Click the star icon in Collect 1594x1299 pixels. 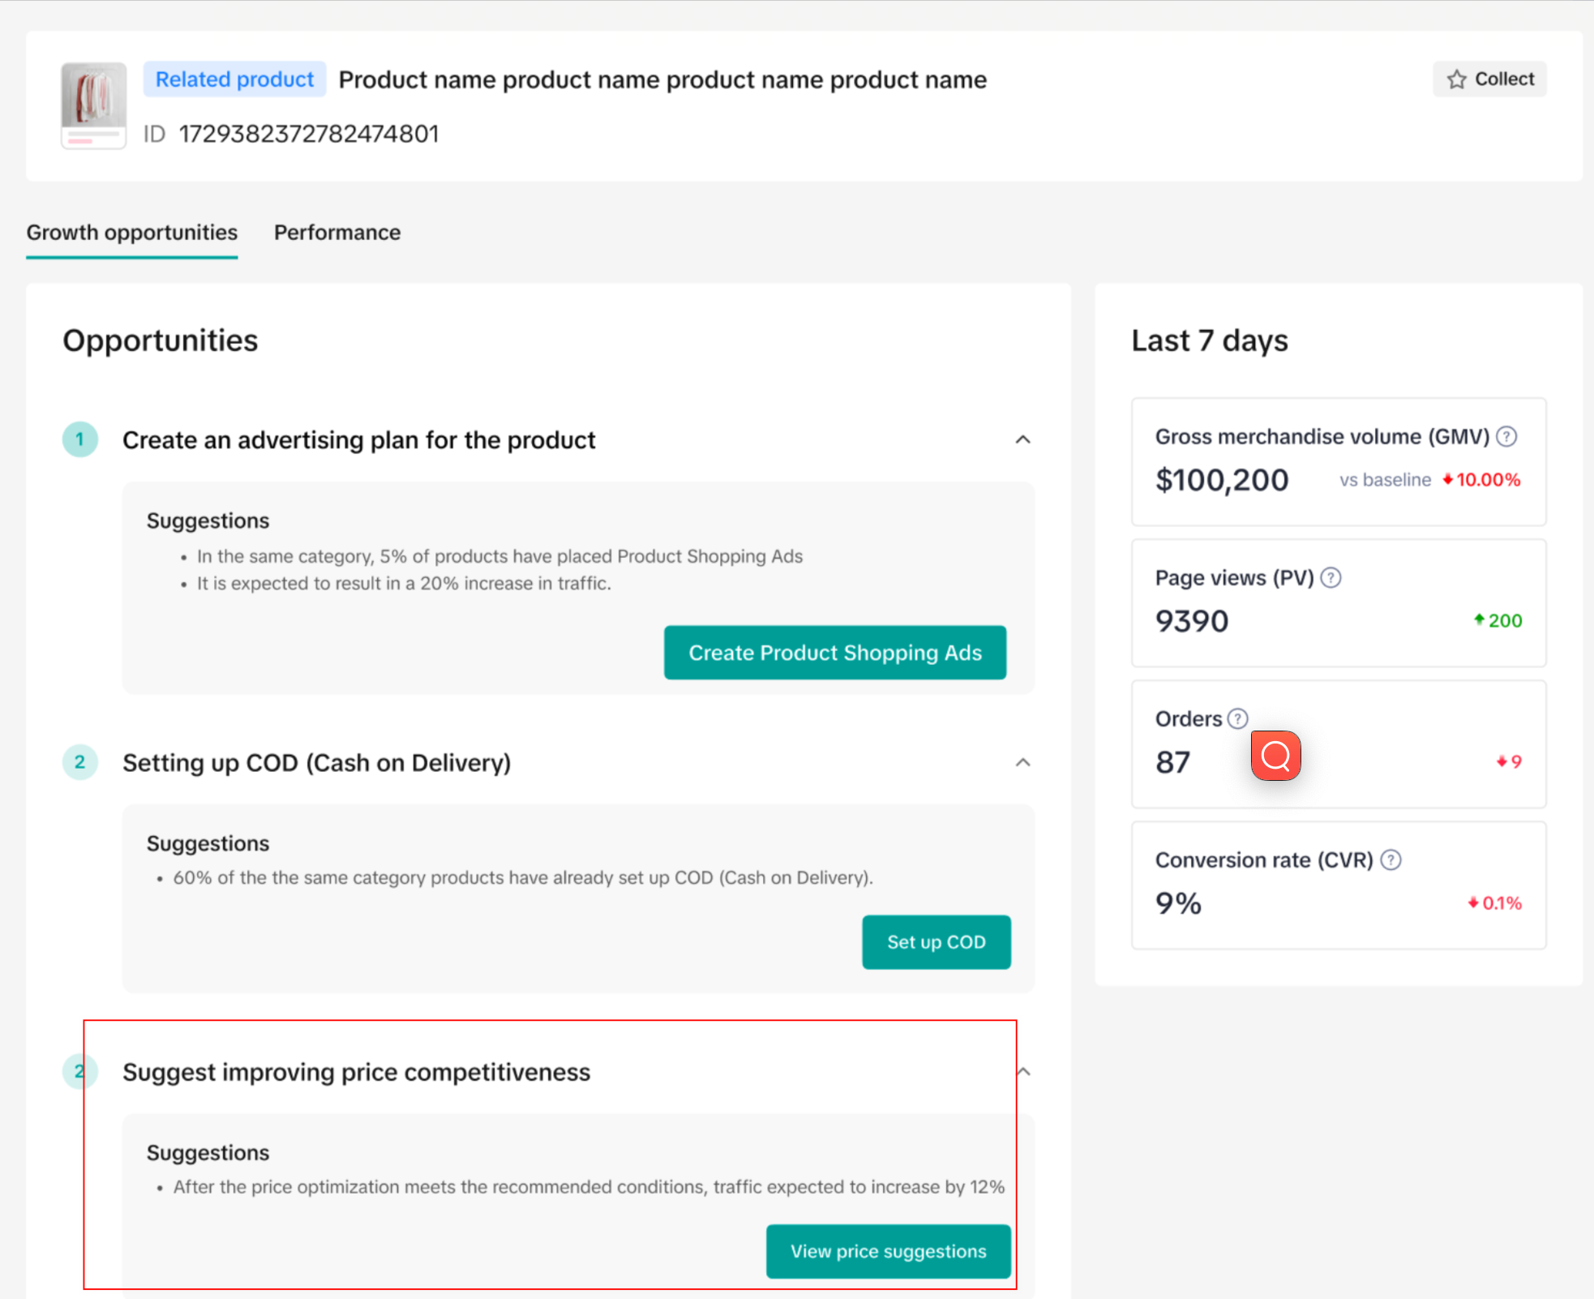point(1457,79)
